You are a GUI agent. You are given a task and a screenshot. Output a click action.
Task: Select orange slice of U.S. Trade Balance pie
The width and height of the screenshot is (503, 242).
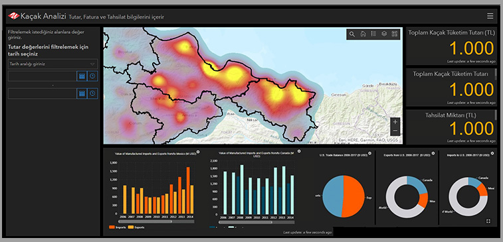[354, 196]
